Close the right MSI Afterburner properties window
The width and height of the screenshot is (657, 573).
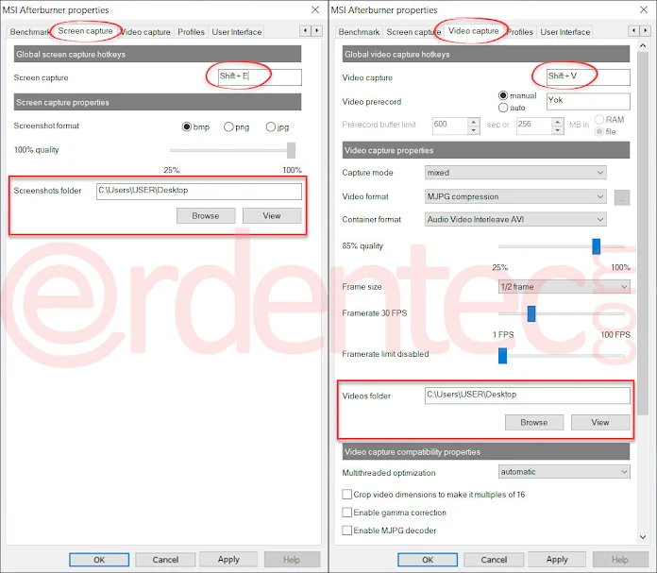(644, 9)
